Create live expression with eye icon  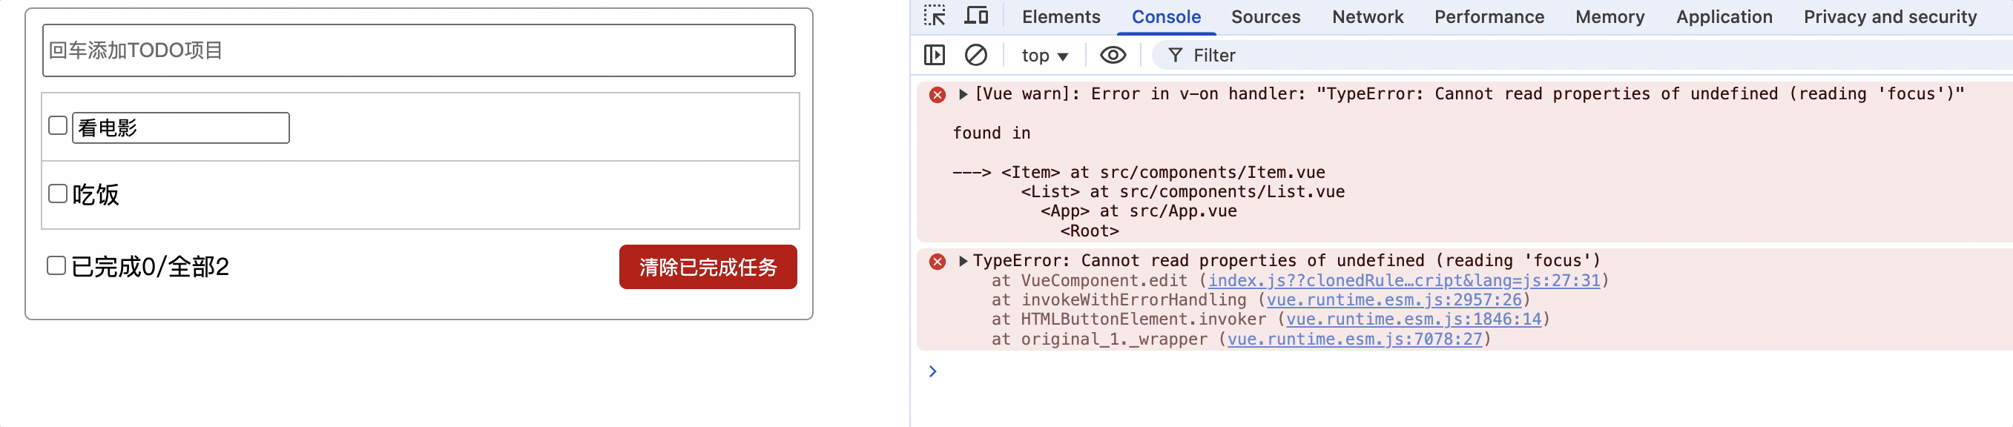point(1113,56)
